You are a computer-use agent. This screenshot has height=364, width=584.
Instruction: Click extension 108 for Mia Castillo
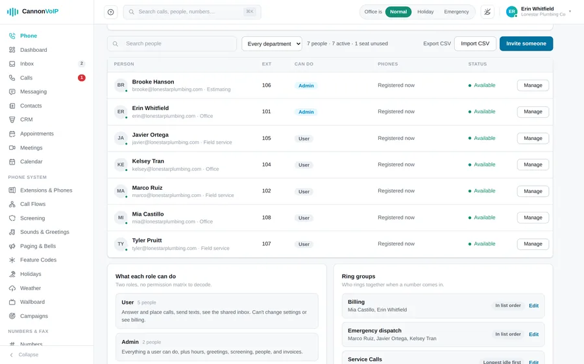[266, 218]
